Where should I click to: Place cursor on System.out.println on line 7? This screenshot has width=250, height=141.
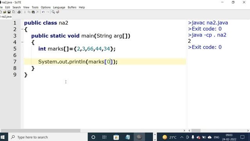click(62, 62)
